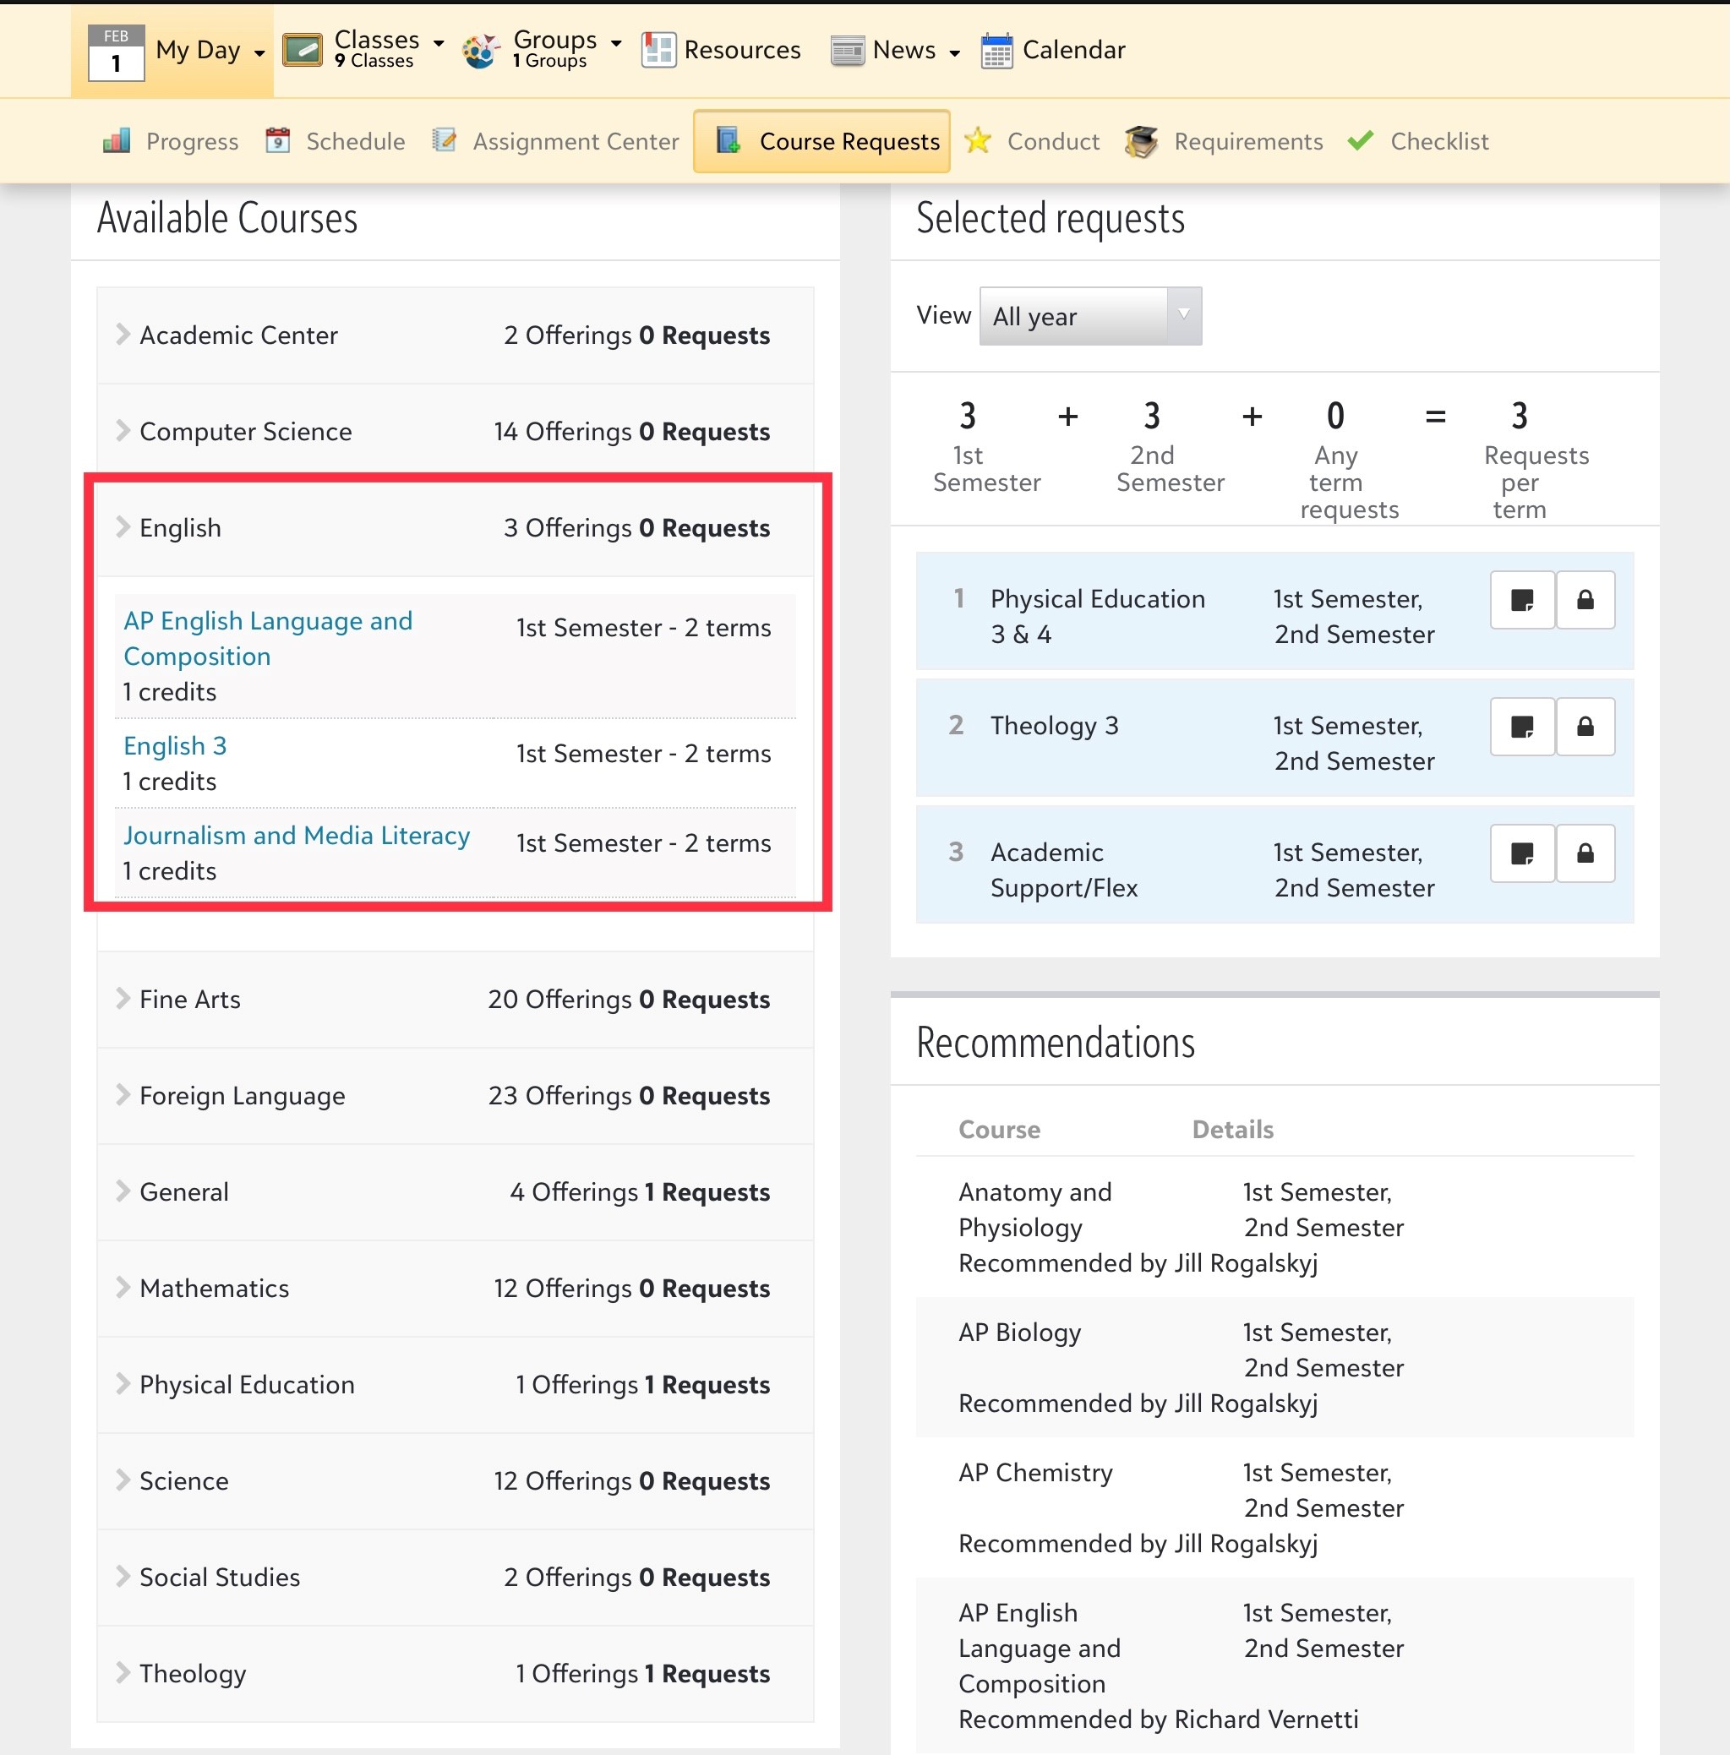Screen dimensions: 1730x1755
Task: Add a note to Physical Education 3 & 4
Action: click(x=1522, y=600)
